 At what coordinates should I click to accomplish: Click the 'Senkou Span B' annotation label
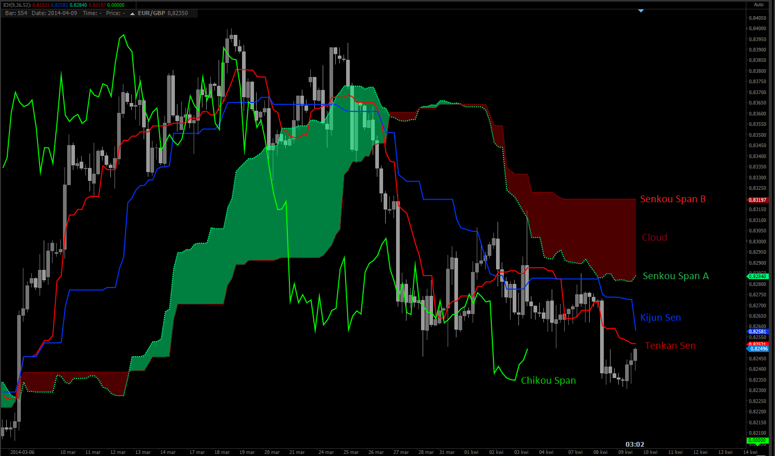click(673, 199)
